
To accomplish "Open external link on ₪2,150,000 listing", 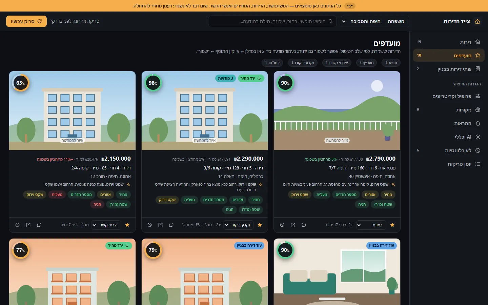I will point(28,225).
